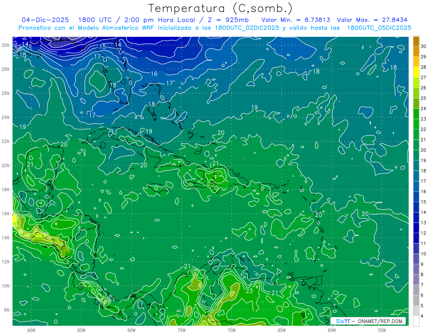Click the legend value '10'
This screenshot has width=433, height=335.
(423, 254)
